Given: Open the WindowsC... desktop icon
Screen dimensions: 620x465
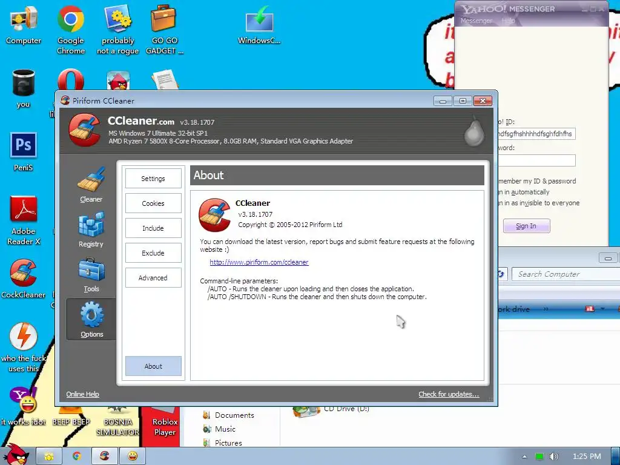Looking at the screenshot, I should [259, 25].
